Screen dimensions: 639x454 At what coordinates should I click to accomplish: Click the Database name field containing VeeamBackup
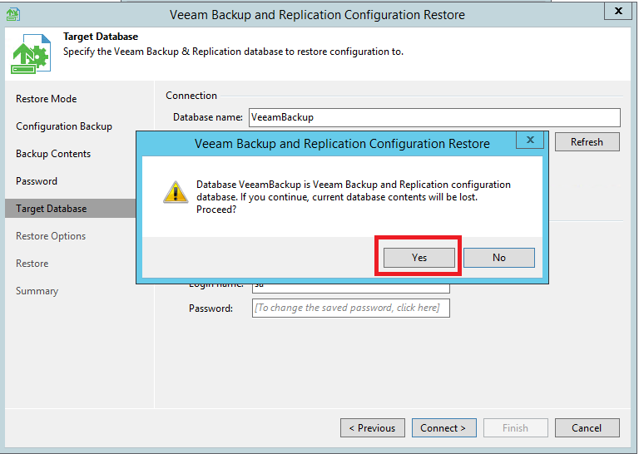pos(434,117)
